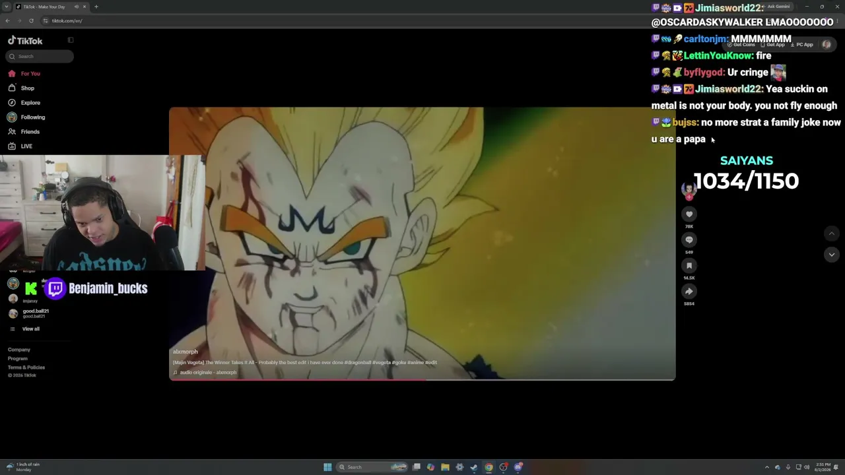Image resolution: width=845 pixels, height=475 pixels.
Task: Open the Friends page
Action: coord(24,131)
